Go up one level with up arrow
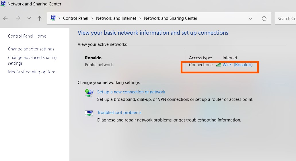The width and height of the screenshot is (296, 161). coord(39,18)
